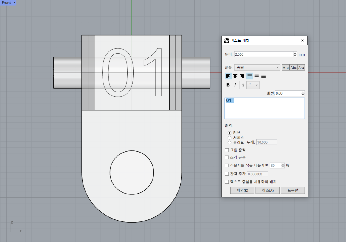Decrease small caps percent spinner

(283, 167)
